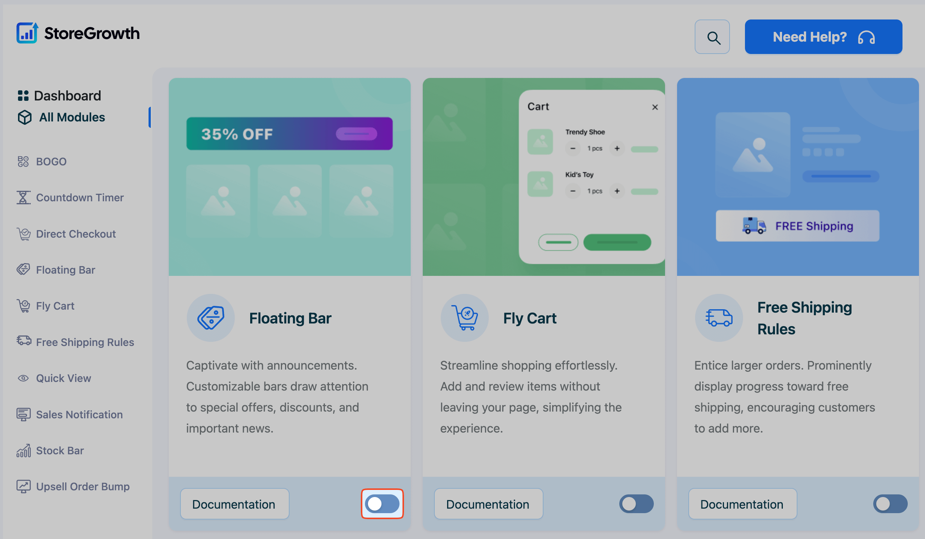Click the Fly Cart sidebar cart icon
Viewport: 925px width, 539px height.
(x=23, y=306)
